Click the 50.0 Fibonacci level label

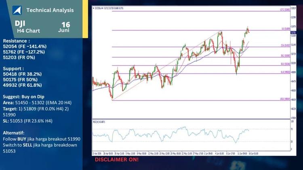pyautogui.click(x=285, y=64)
